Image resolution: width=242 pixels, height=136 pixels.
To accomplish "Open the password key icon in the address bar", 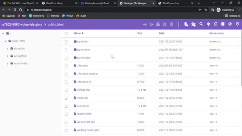I will point(200,10).
